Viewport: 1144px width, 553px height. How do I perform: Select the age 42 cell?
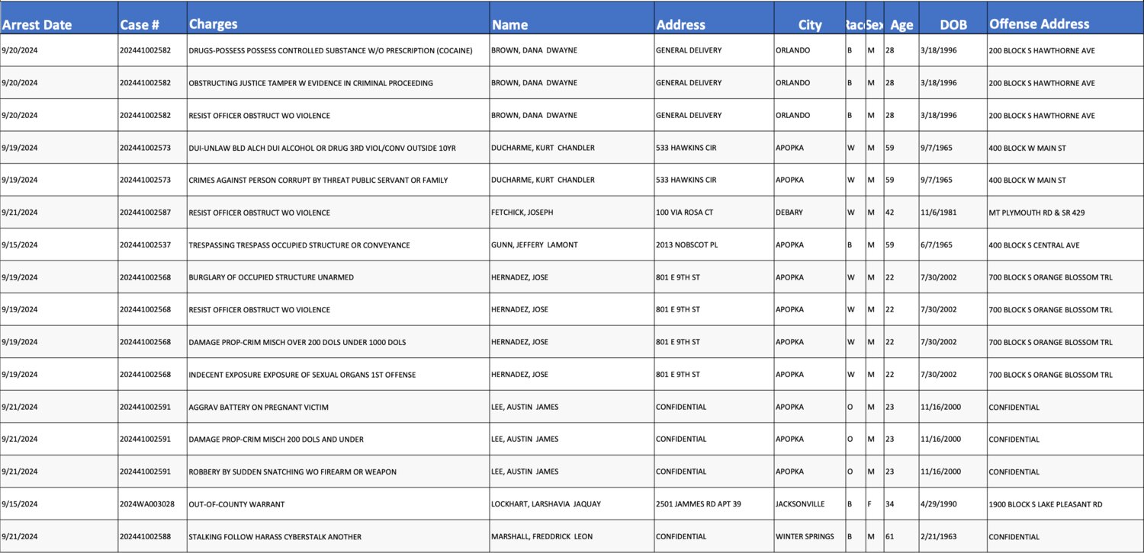pos(901,213)
